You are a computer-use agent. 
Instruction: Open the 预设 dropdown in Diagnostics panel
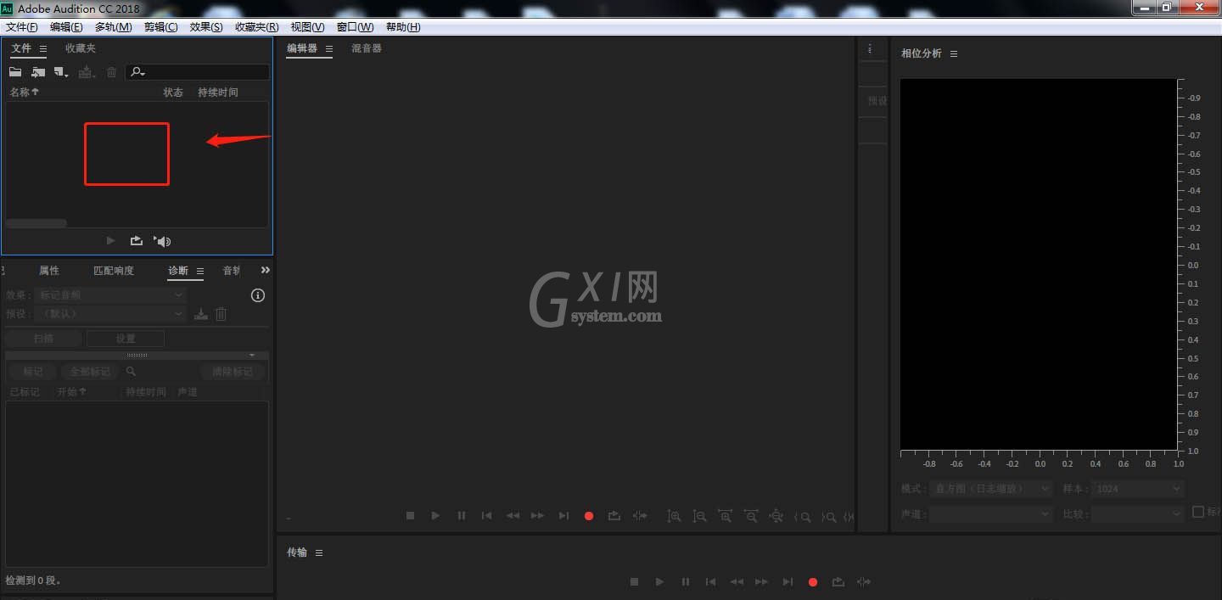pos(111,313)
